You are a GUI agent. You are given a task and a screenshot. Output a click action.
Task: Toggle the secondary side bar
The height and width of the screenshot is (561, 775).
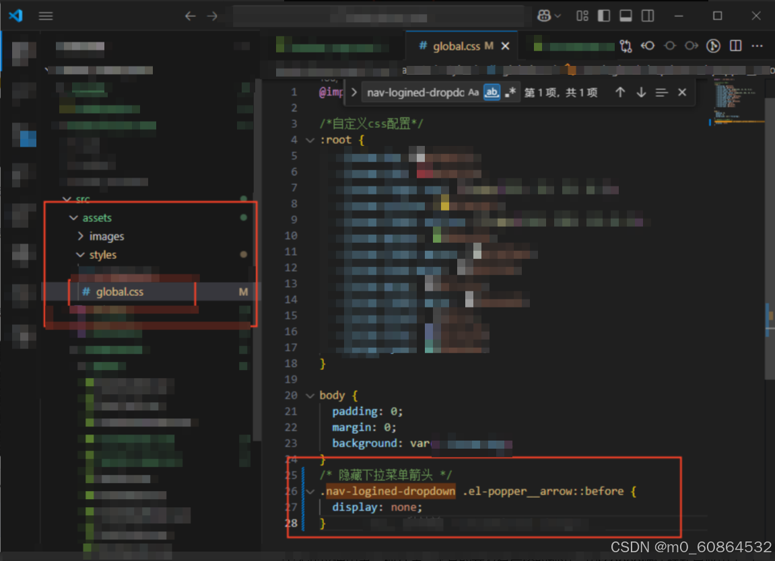point(648,16)
